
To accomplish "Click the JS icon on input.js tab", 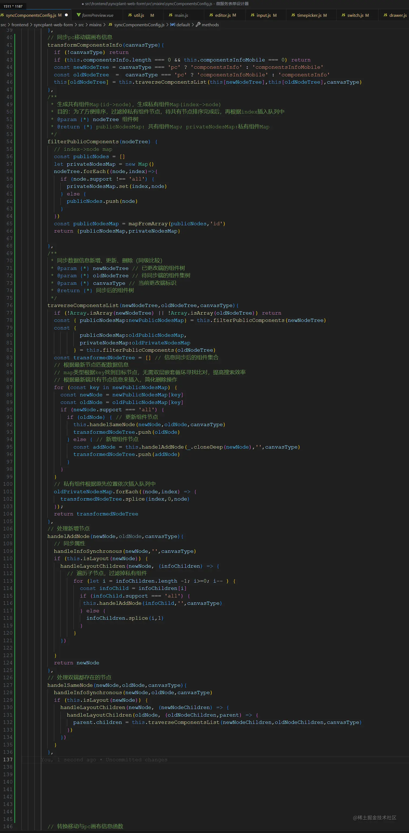I will [253, 15].
